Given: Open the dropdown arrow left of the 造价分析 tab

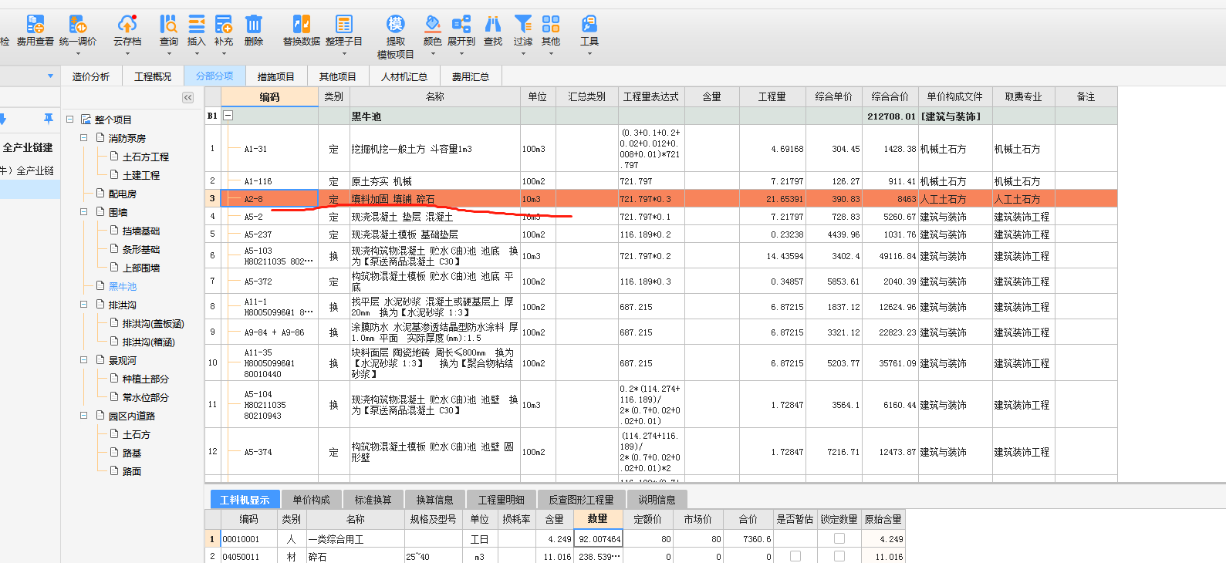Looking at the screenshot, I should pyautogui.click(x=51, y=76).
